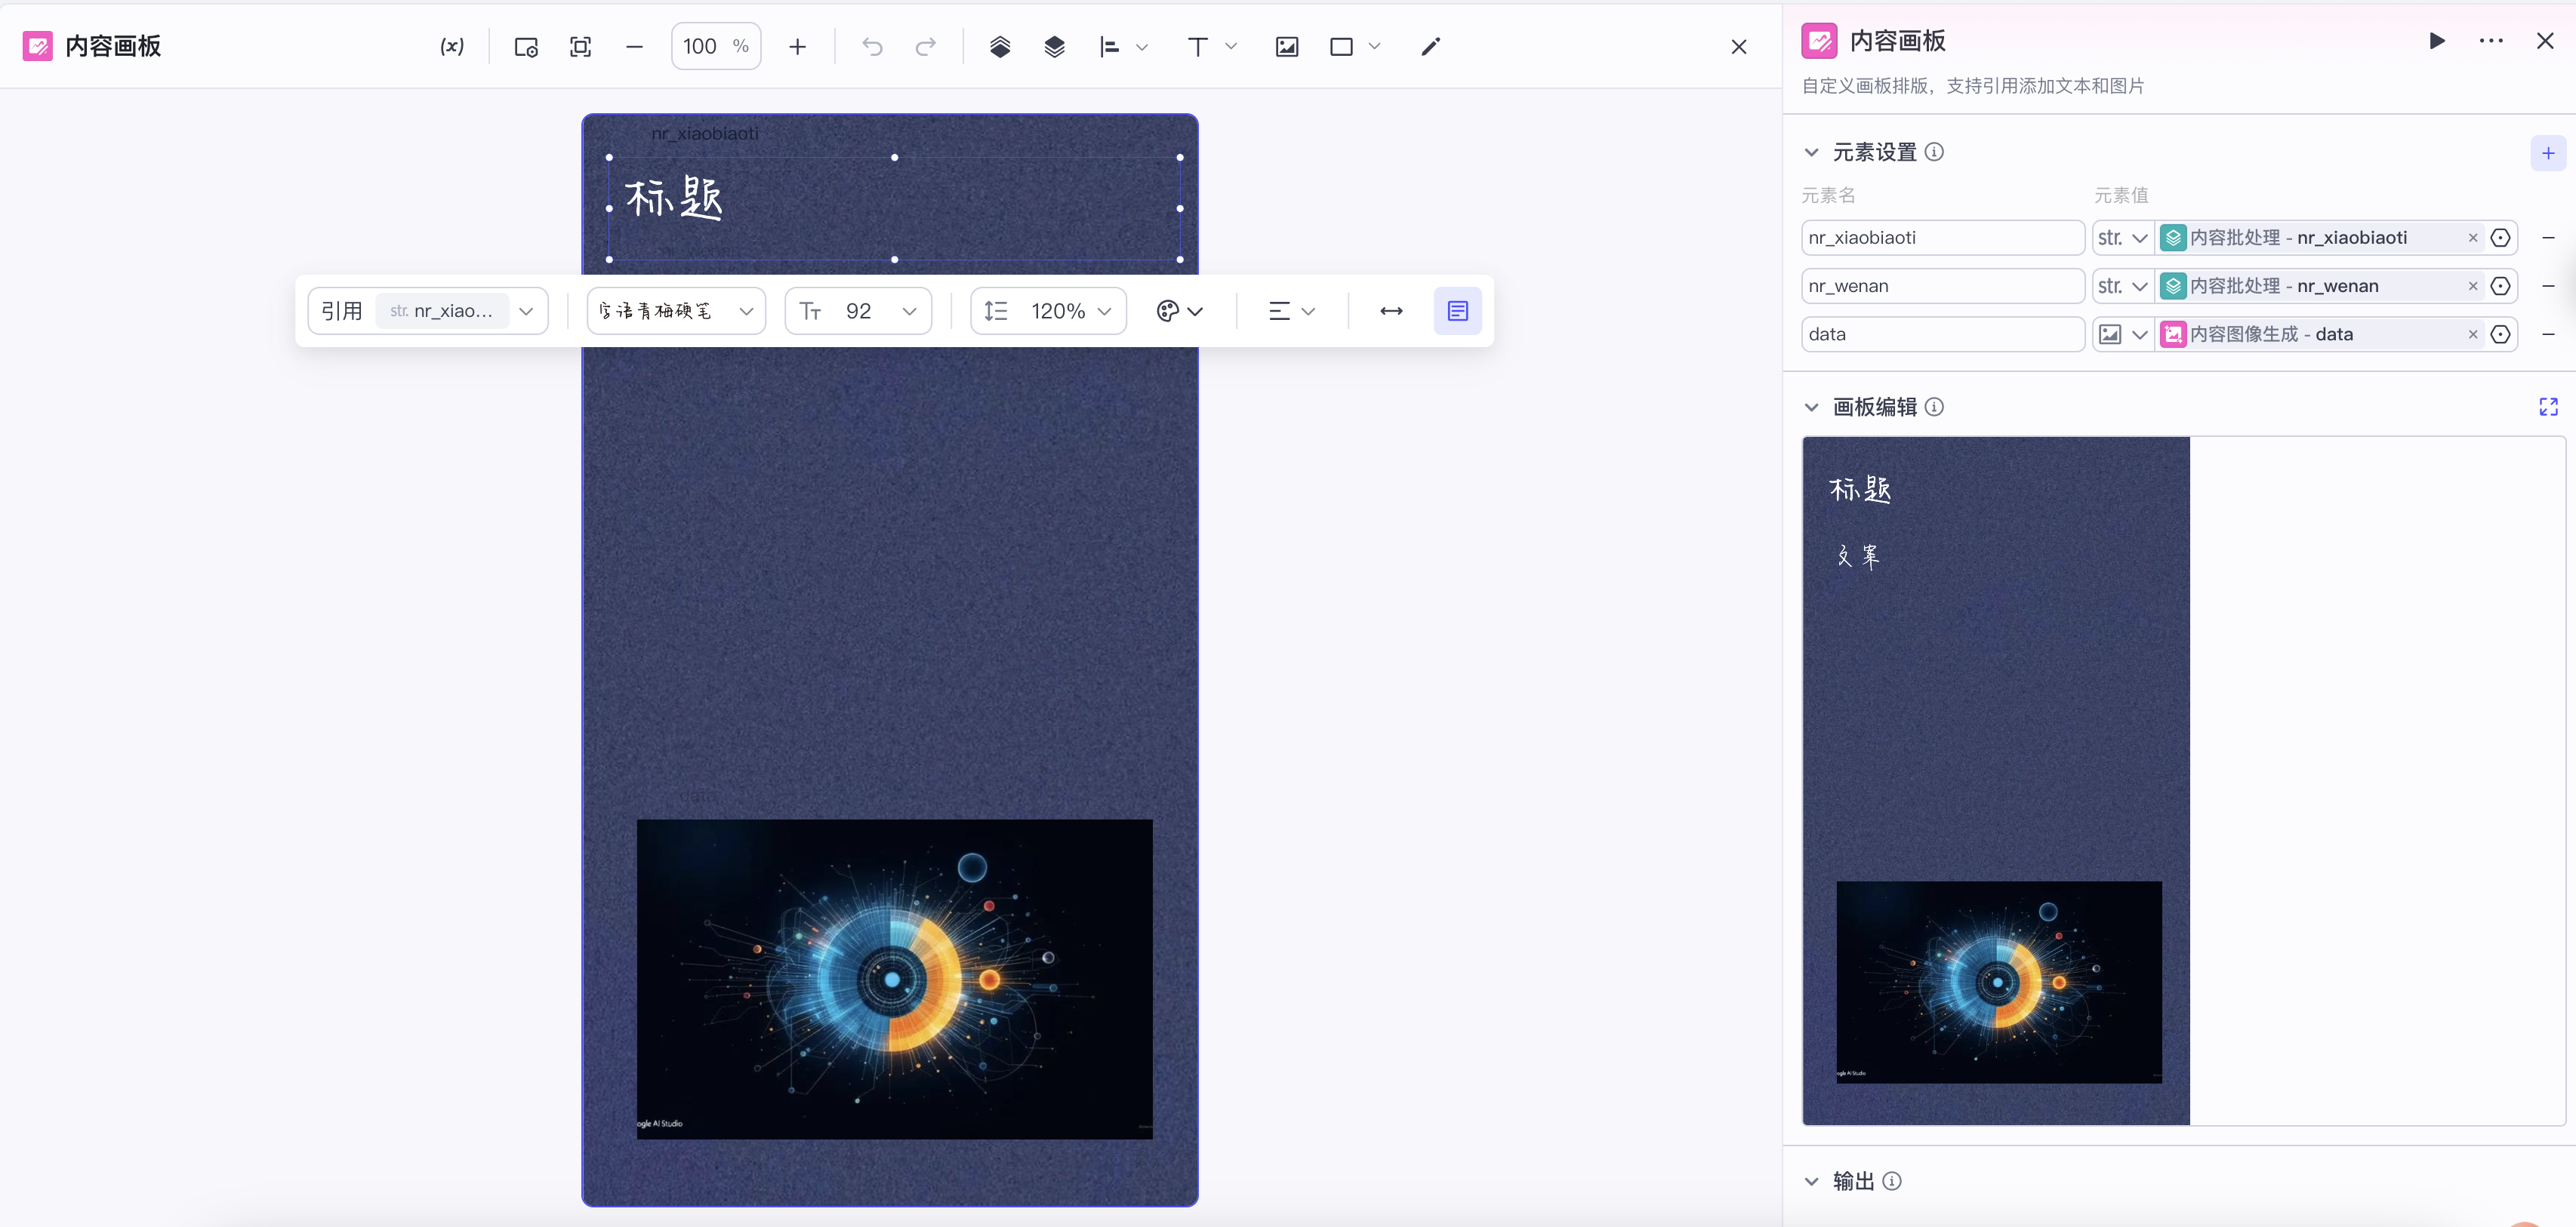The height and width of the screenshot is (1227, 2576).
Task: Toggle the horizontal width-fit arrow button
Action: click(1391, 311)
